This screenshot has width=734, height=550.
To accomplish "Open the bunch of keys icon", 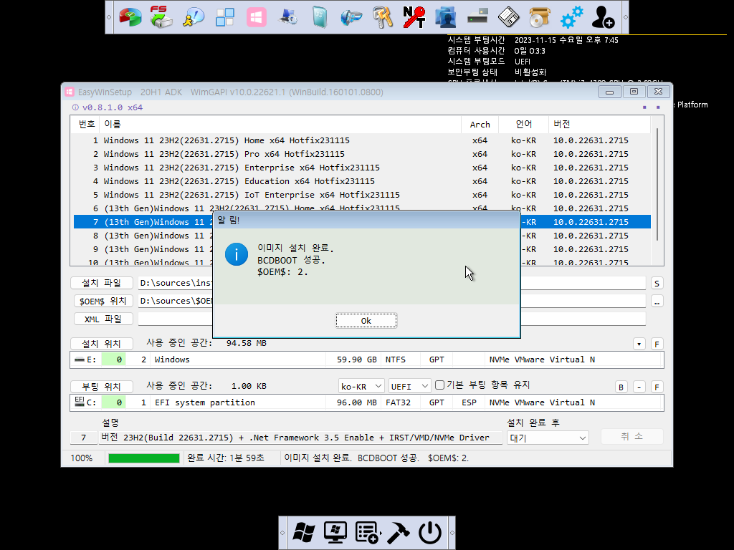I will [x=383, y=17].
